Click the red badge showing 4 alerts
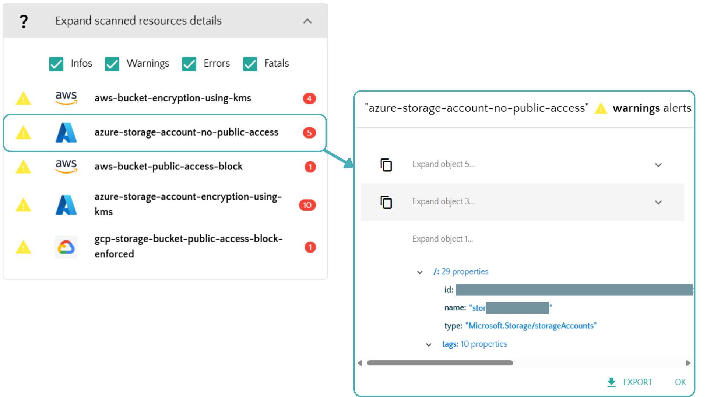707x397 pixels. pos(309,99)
